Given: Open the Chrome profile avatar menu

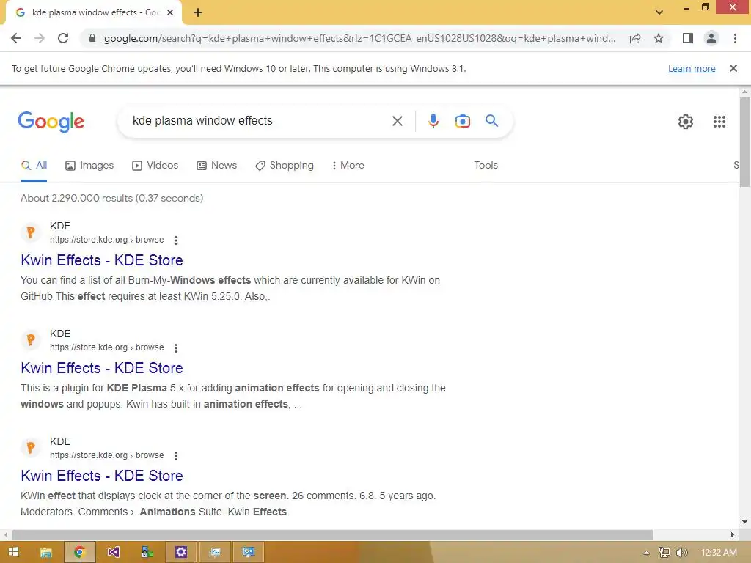Looking at the screenshot, I should (711, 38).
